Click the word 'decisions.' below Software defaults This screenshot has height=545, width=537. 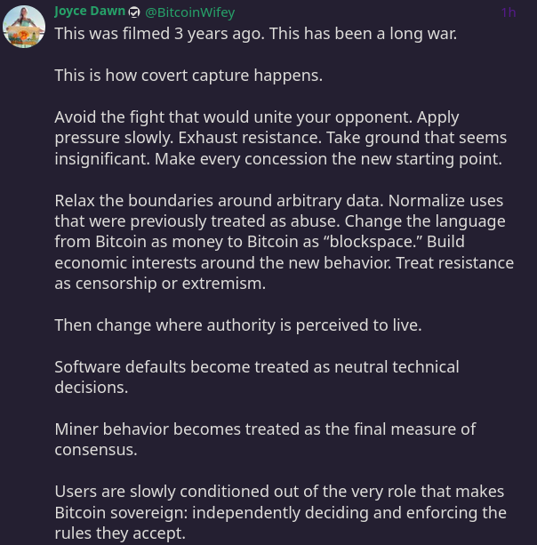[x=92, y=388]
